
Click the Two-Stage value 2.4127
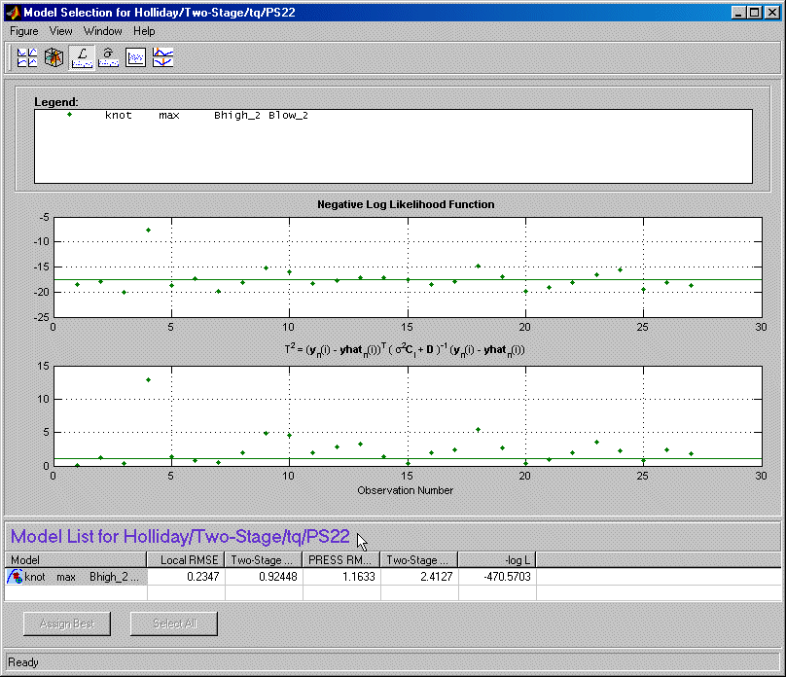tap(437, 577)
